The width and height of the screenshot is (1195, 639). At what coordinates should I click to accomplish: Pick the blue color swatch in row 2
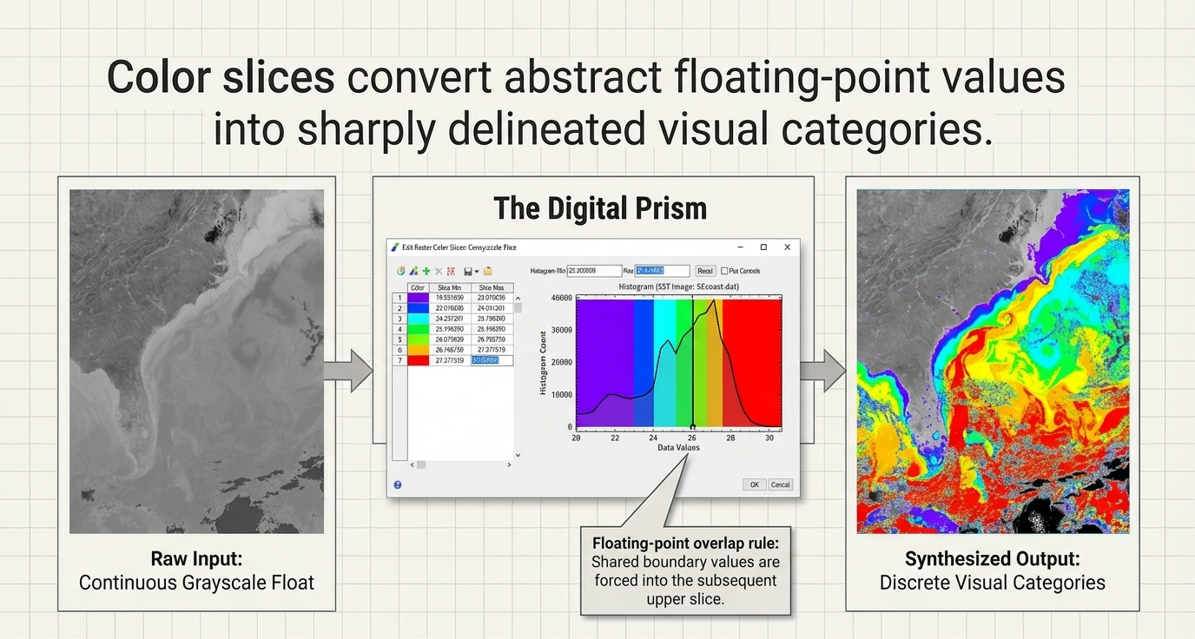(x=419, y=308)
